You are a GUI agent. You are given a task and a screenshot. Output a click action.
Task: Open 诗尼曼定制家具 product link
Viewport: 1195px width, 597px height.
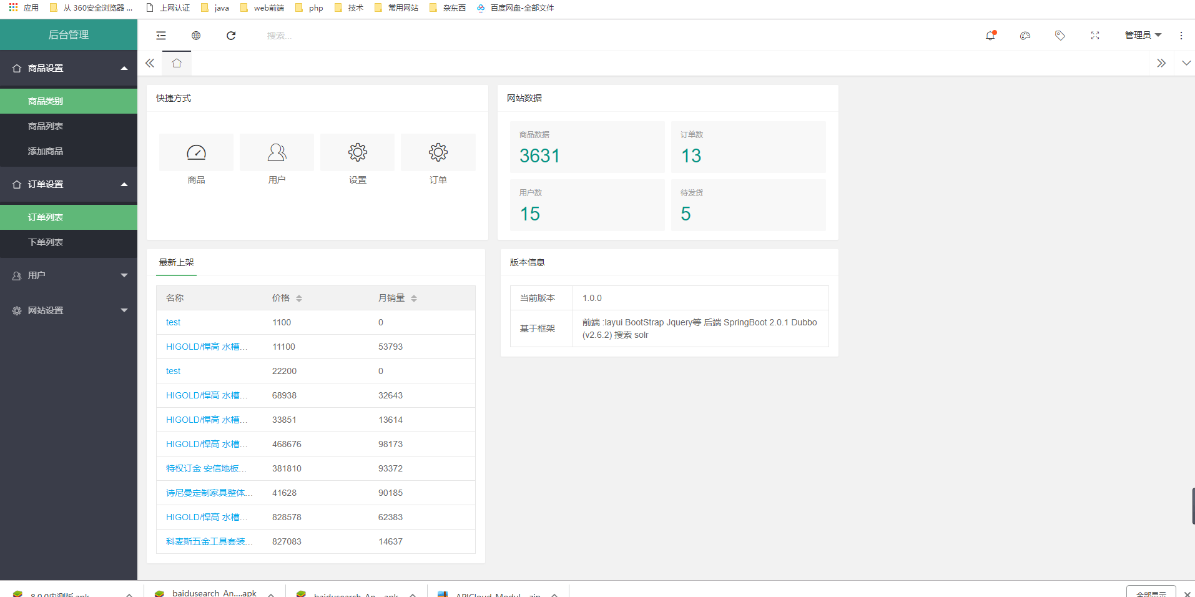pyautogui.click(x=209, y=493)
